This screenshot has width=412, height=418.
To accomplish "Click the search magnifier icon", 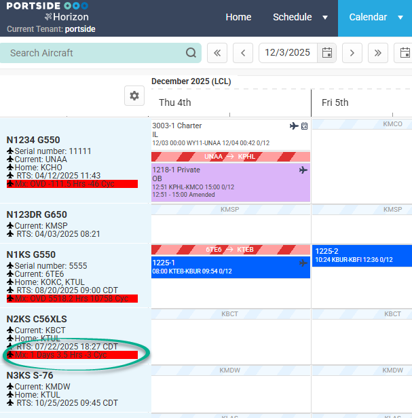I will tap(191, 53).
